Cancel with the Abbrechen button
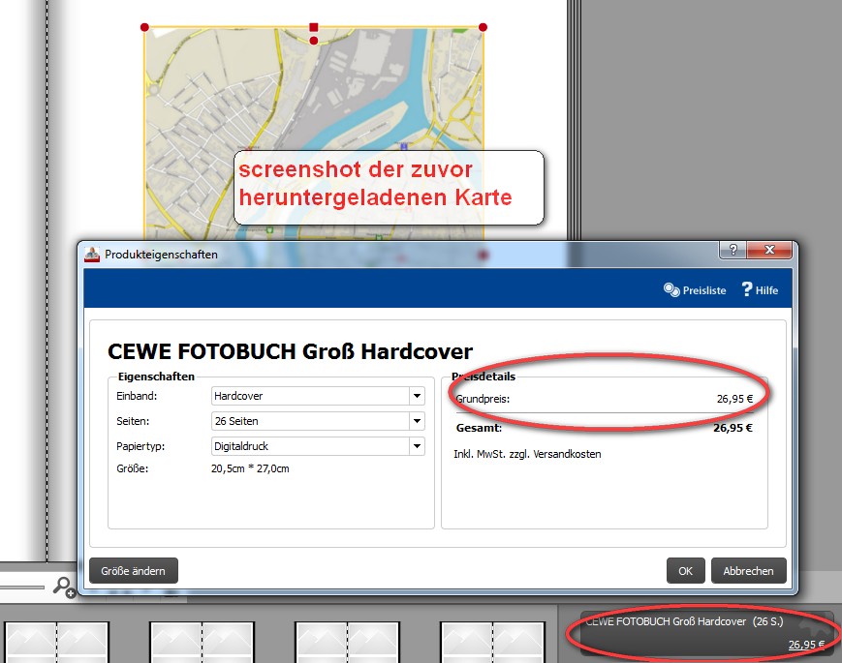 (749, 571)
